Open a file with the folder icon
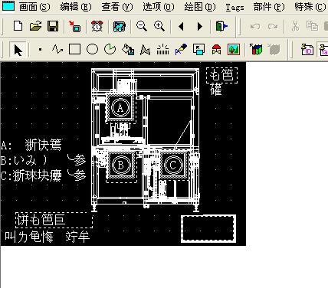 click(35, 26)
